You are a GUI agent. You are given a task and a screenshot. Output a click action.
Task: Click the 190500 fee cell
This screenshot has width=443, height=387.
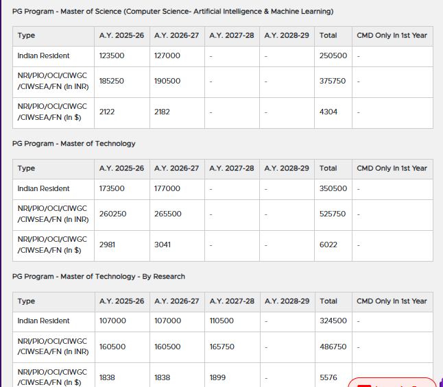tap(167, 81)
